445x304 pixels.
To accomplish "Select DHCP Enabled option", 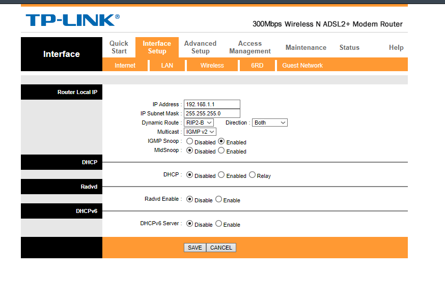I will pos(221,175).
